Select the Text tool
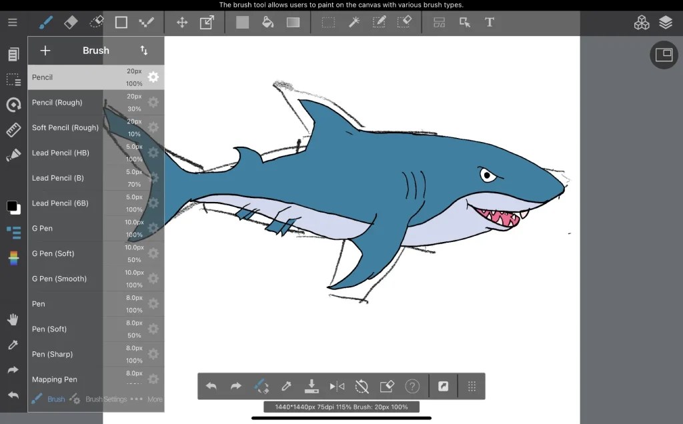This screenshot has height=424, width=683. click(489, 22)
